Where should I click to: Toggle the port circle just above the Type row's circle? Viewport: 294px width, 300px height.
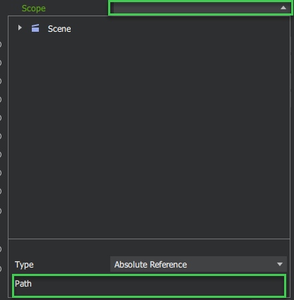1,249
